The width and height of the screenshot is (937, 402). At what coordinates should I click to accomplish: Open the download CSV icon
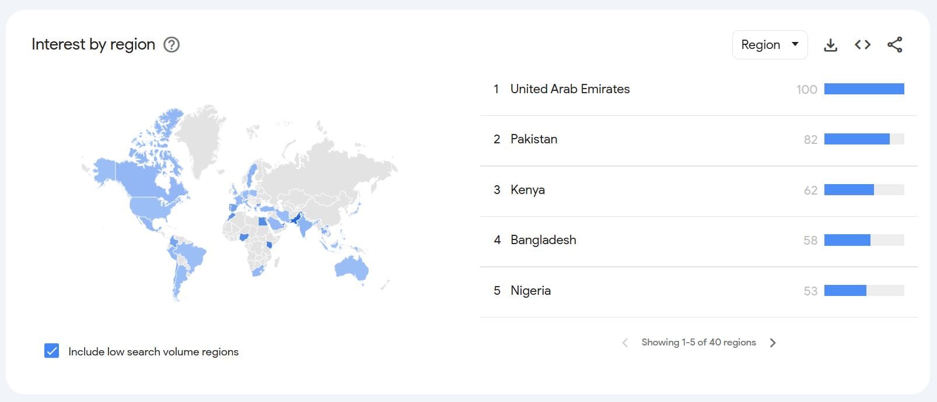point(830,44)
